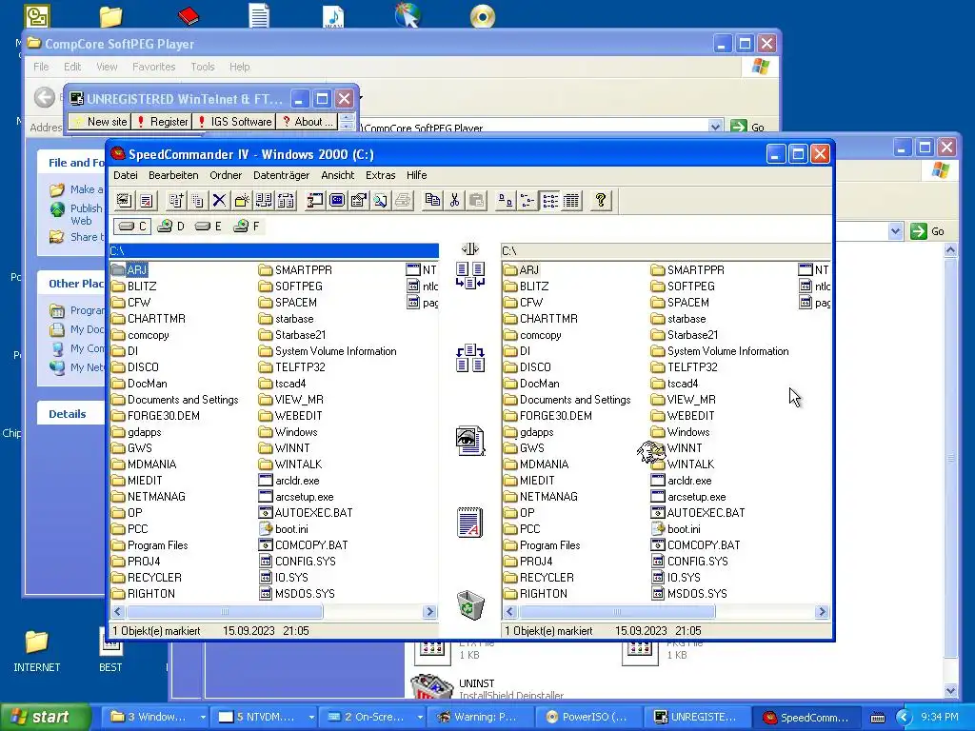Click Go button in CompCore window

tap(747, 127)
